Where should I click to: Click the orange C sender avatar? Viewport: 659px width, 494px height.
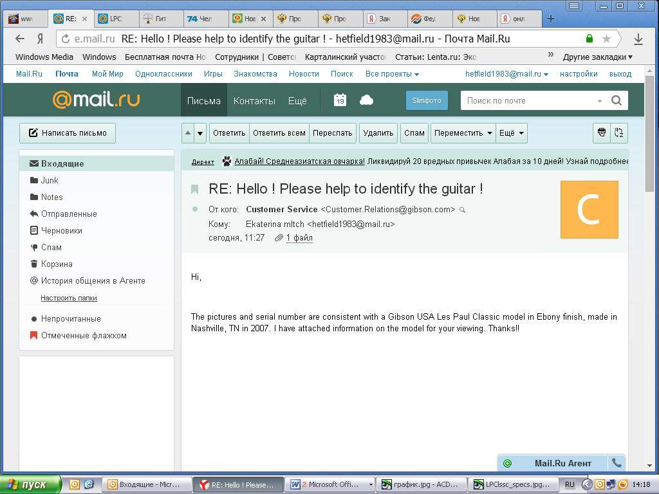589,210
